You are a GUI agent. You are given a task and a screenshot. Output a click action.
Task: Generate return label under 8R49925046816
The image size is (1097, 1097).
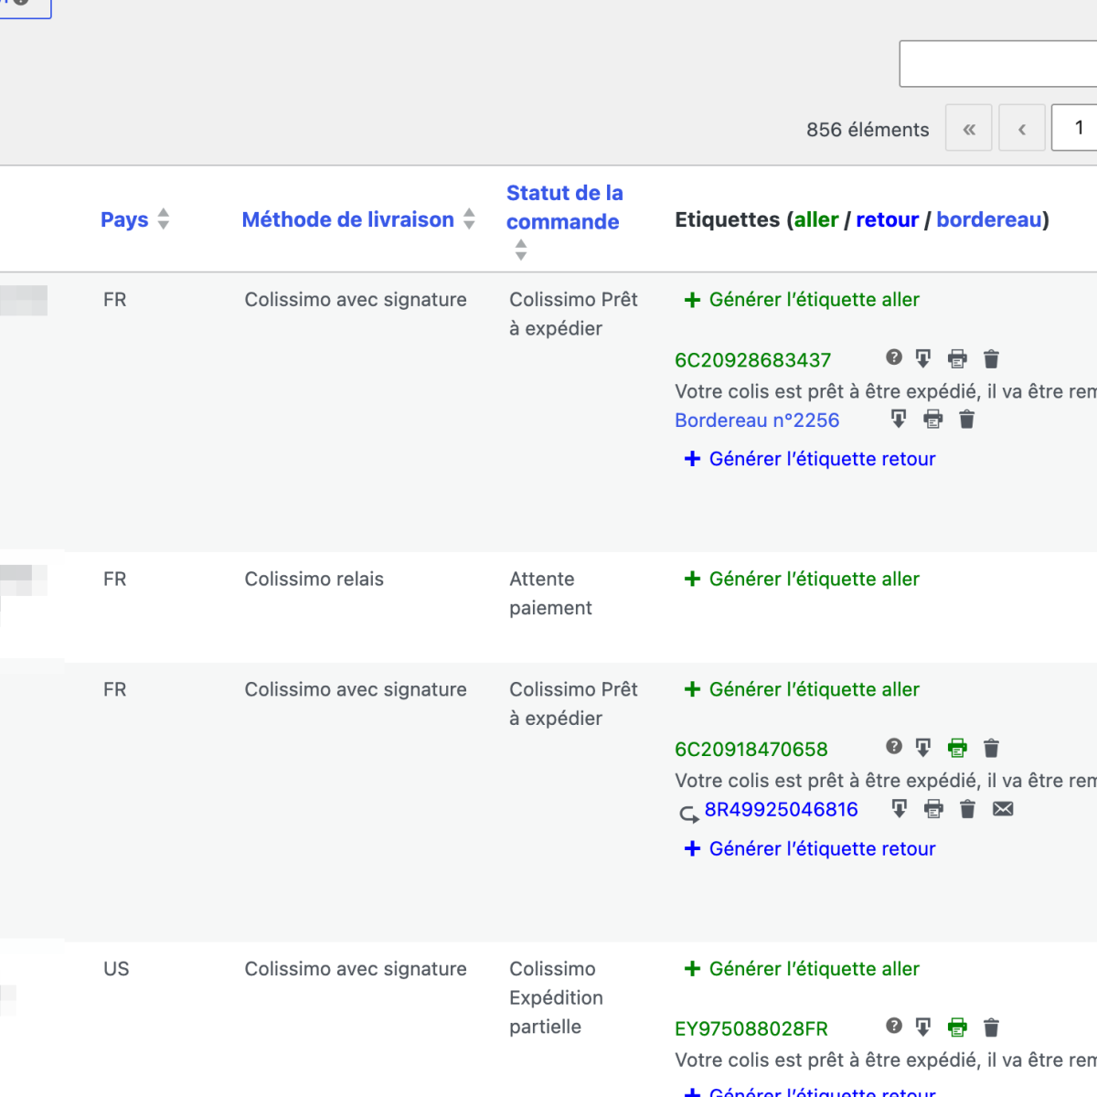(x=810, y=848)
